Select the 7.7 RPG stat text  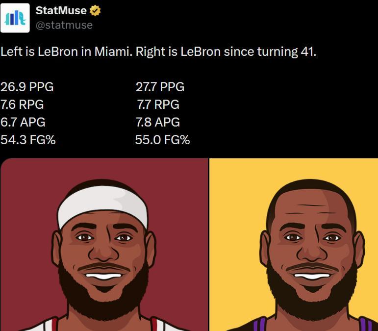pyautogui.click(x=158, y=104)
